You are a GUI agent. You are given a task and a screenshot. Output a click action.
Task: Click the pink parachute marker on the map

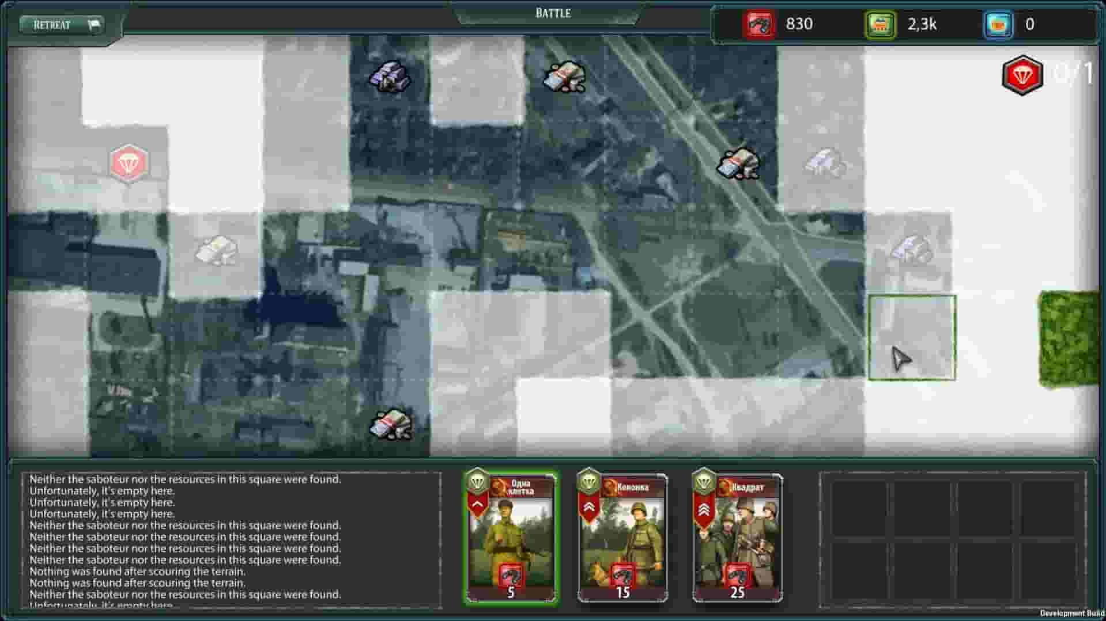point(128,163)
